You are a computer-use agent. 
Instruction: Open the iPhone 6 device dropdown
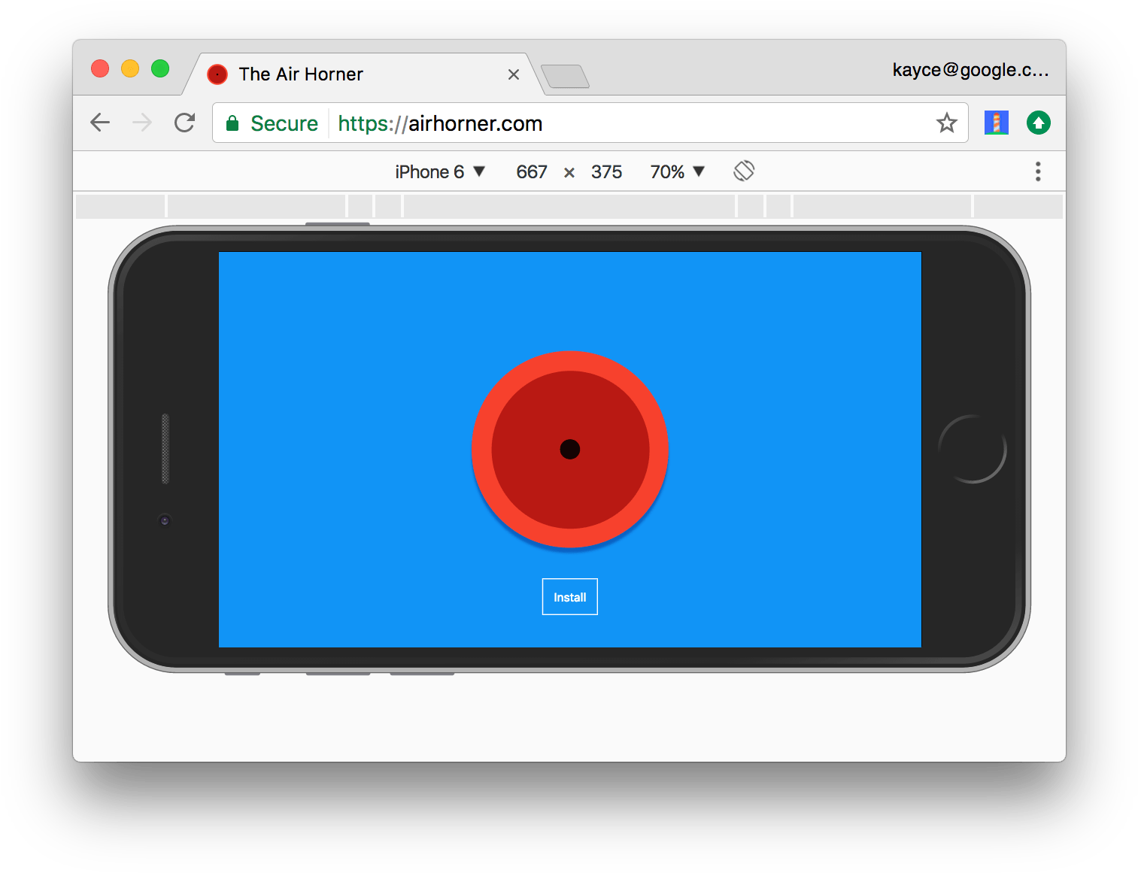click(440, 171)
